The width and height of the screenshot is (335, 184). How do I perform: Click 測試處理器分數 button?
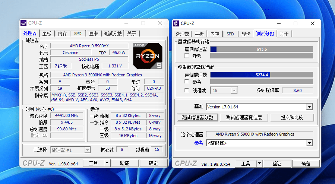click(197, 117)
